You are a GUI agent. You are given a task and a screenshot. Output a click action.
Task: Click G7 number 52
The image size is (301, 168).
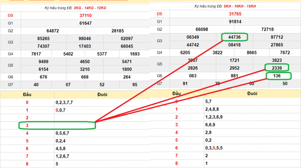coord(102,84)
